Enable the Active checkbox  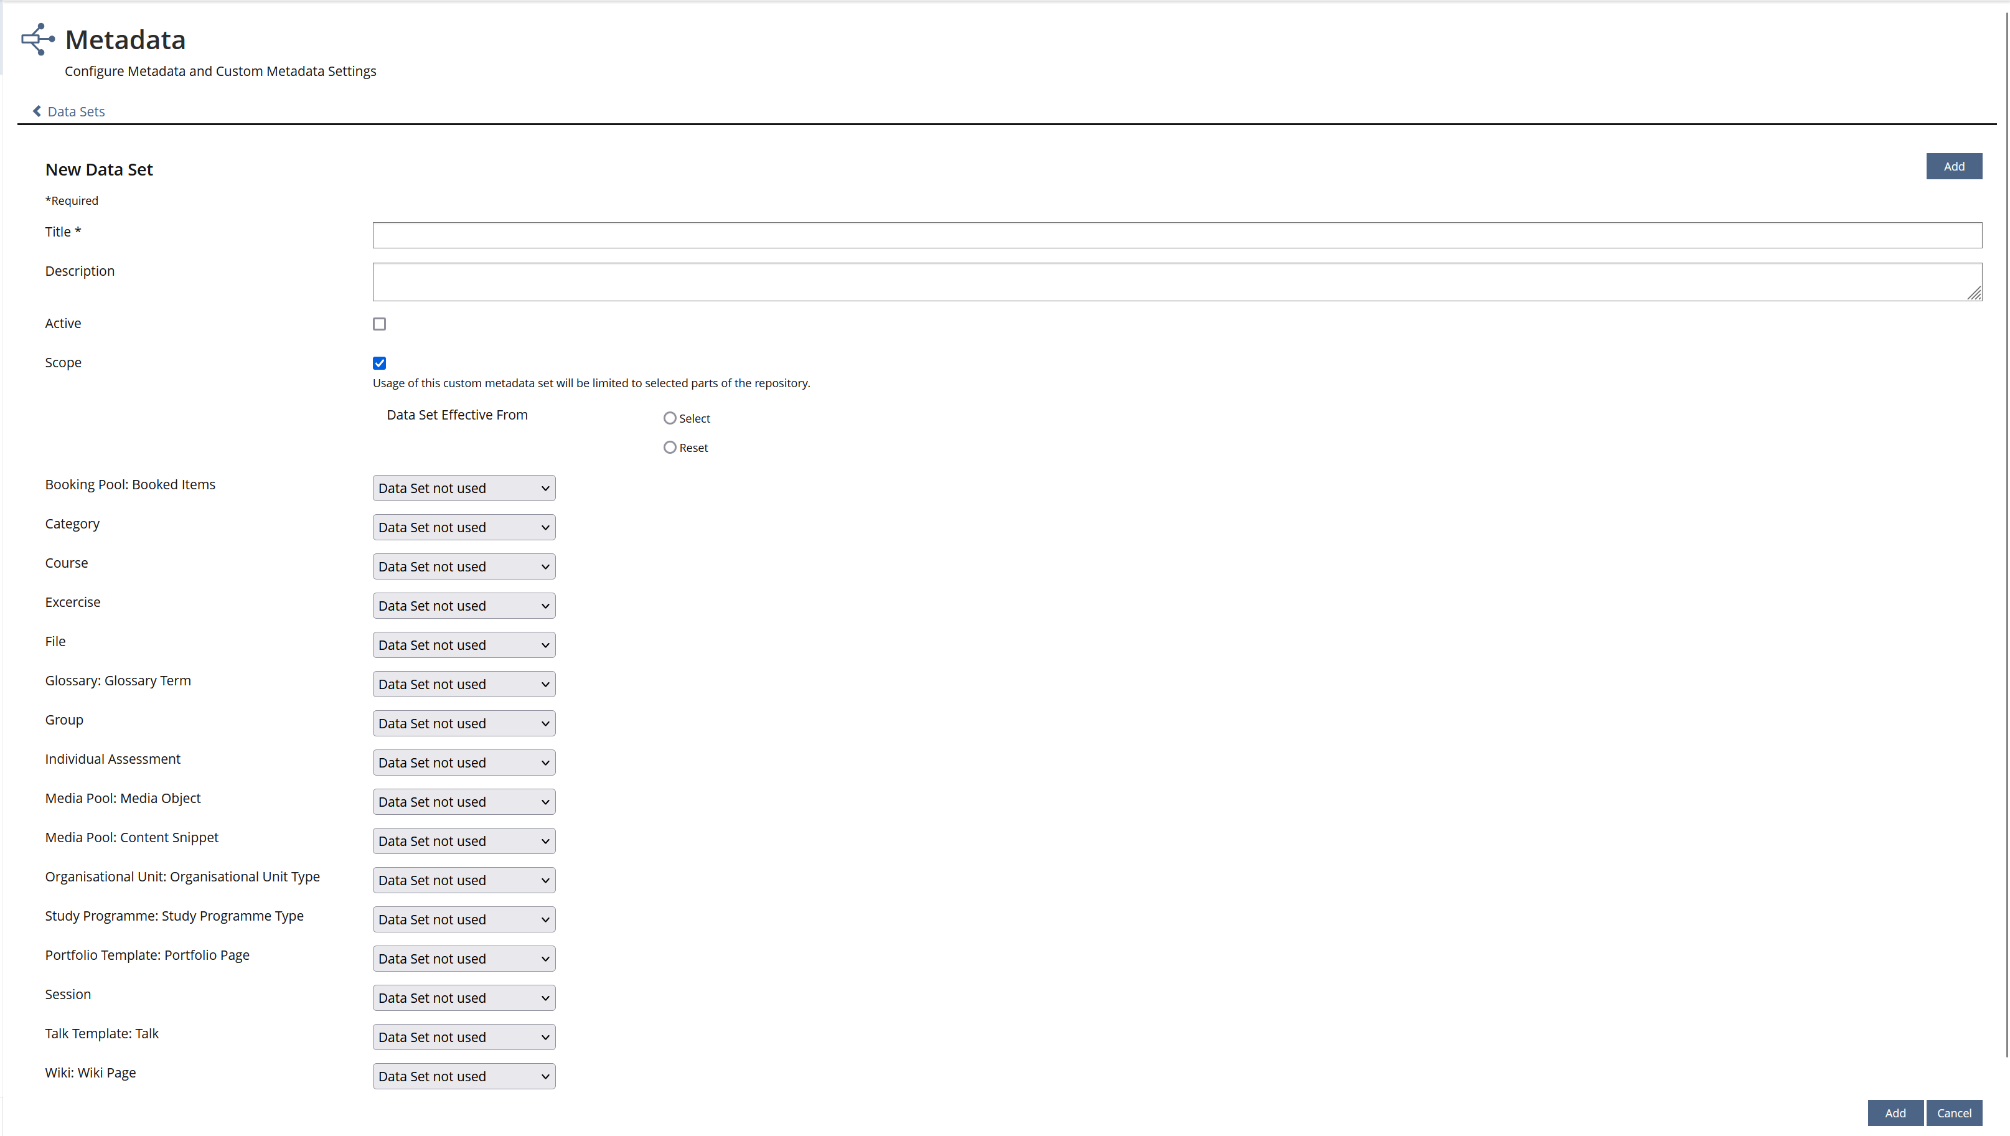[x=379, y=324]
